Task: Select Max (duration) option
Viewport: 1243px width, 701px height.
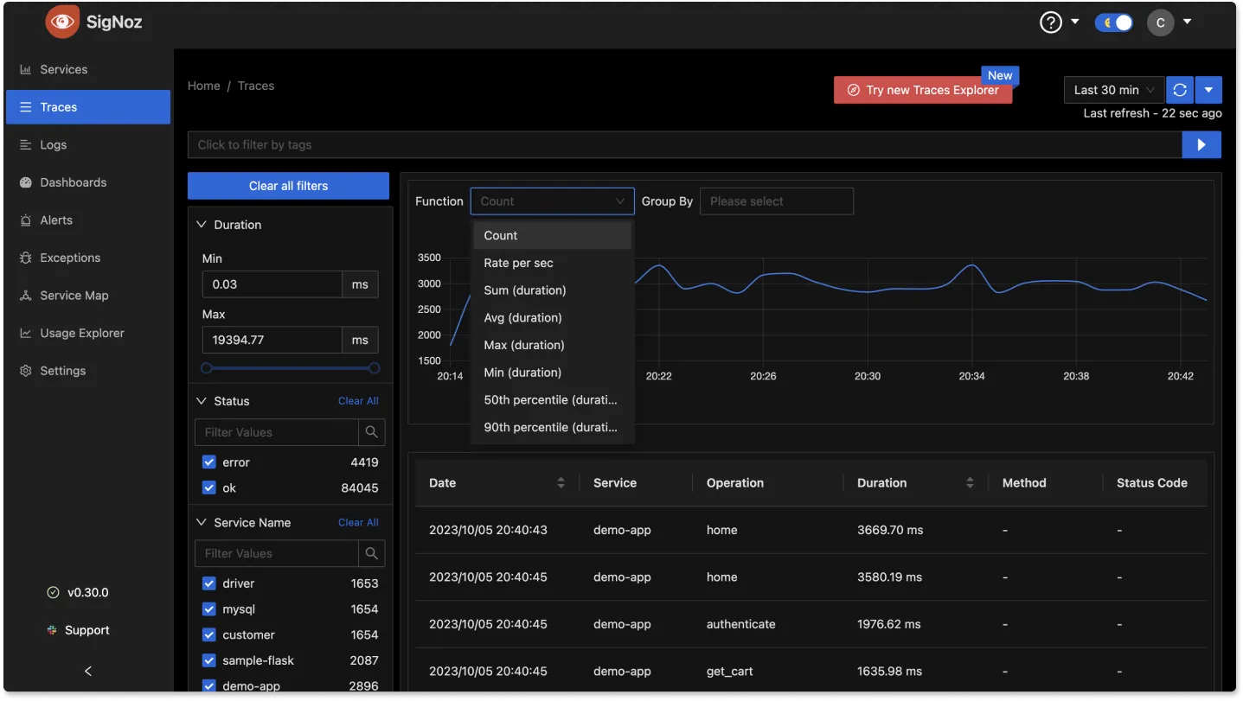Action: (x=553, y=345)
